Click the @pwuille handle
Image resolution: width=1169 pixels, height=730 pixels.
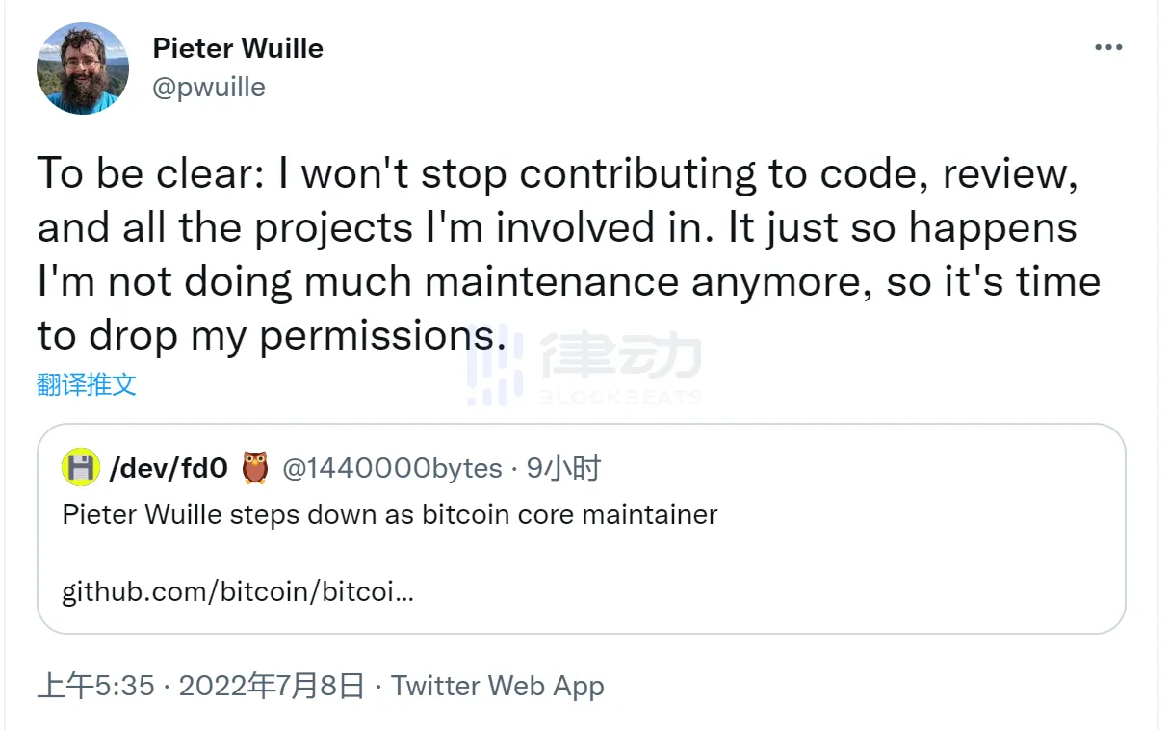tap(208, 87)
